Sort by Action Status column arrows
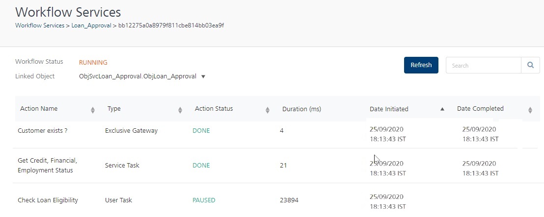Viewport: 544px width, 217px height. pyautogui.click(x=268, y=110)
